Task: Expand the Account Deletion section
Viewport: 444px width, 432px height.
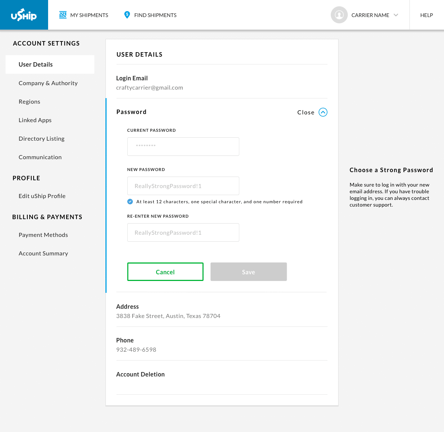Action: [222, 374]
